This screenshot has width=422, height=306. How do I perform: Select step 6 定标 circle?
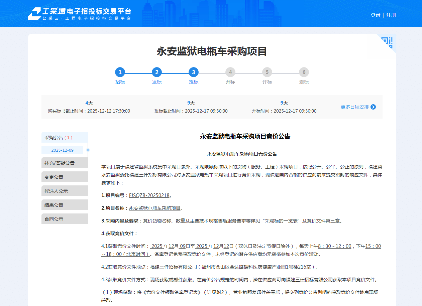coord(304,72)
